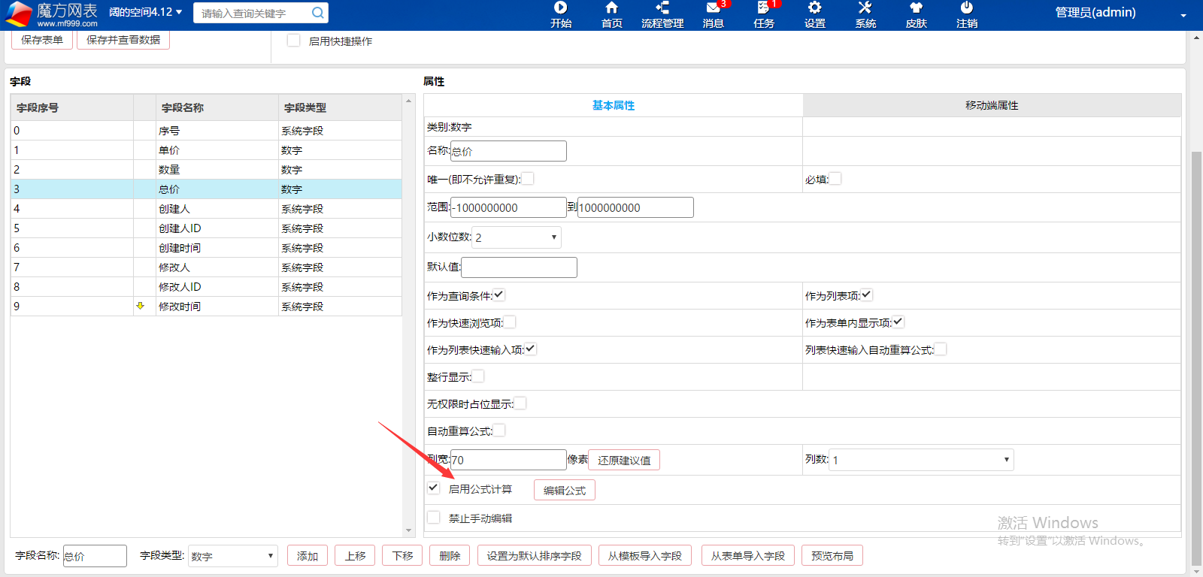Image resolution: width=1203 pixels, height=577 pixels.
Task: Switch to 移动端属性 tab
Action: click(992, 105)
